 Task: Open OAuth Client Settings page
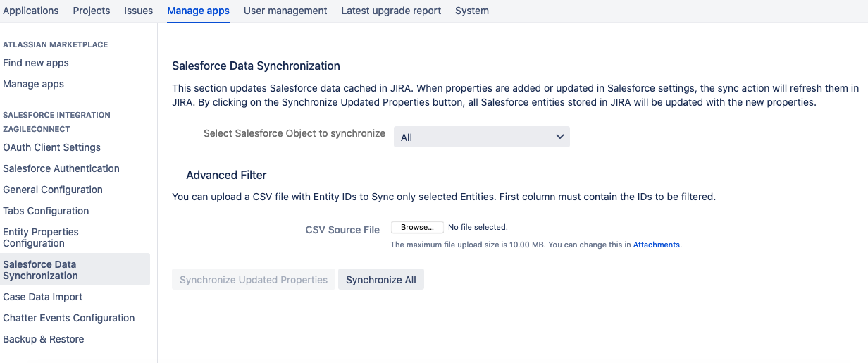[51, 147]
